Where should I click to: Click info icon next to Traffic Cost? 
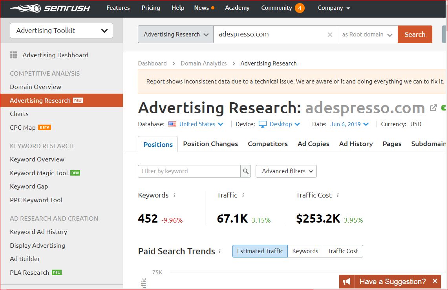click(338, 195)
